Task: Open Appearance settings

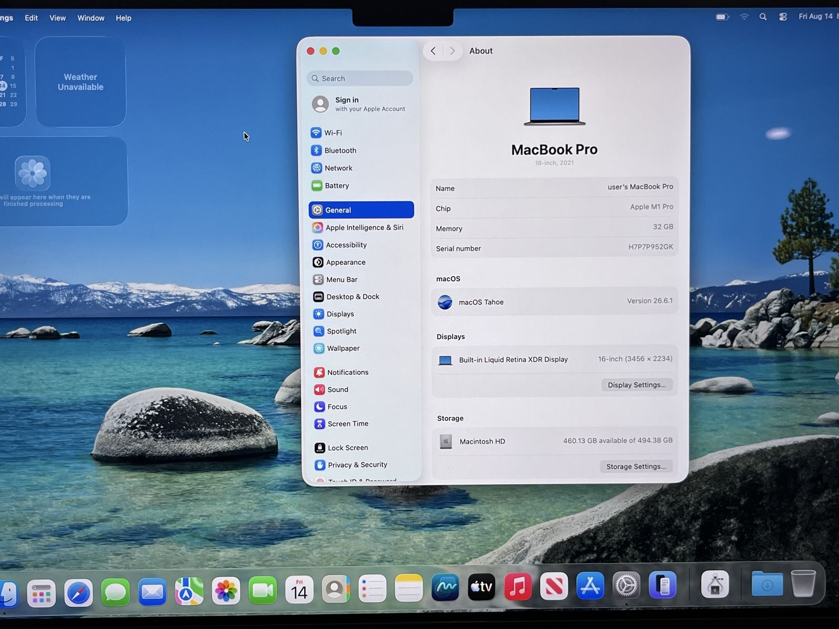Action: point(361,262)
